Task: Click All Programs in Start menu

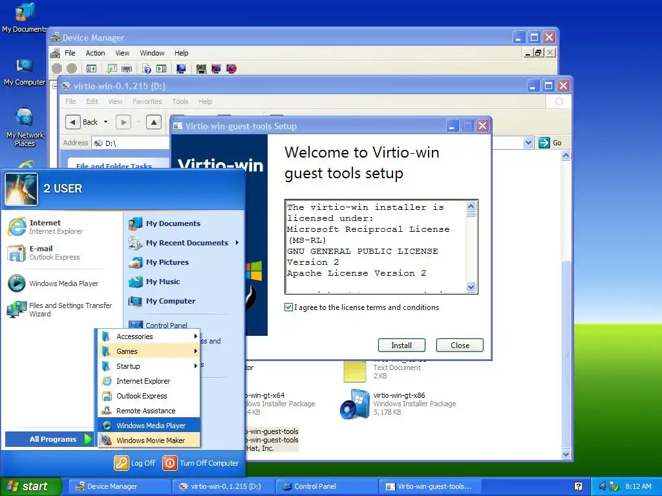Action: (49, 439)
